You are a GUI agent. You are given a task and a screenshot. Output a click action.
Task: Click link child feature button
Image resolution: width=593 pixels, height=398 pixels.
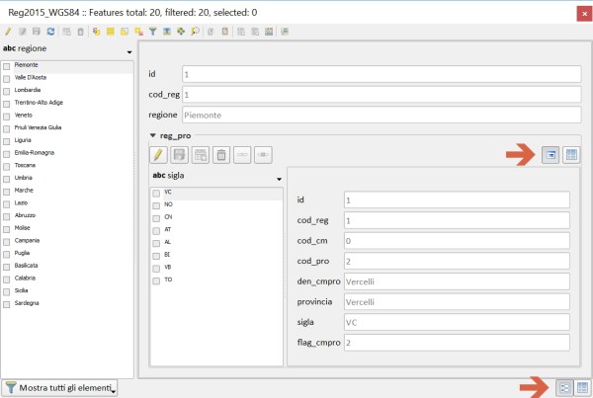(x=243, y=154)
